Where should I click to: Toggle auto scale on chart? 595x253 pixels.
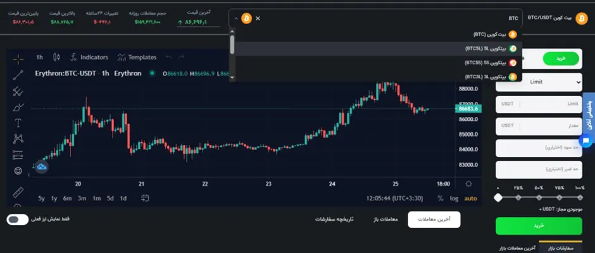[x=470, y=198]
